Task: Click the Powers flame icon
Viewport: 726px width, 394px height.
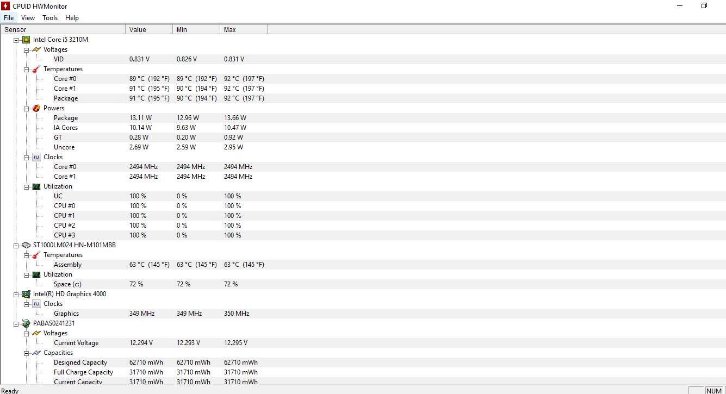Action: [x=36, y=108]
